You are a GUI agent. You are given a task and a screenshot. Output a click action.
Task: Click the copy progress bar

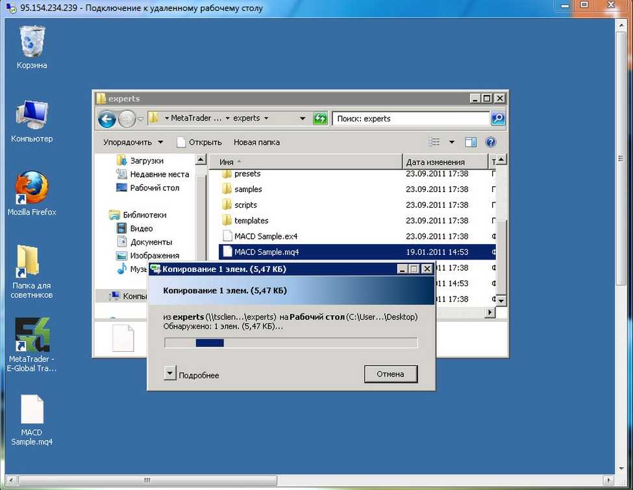290,343
